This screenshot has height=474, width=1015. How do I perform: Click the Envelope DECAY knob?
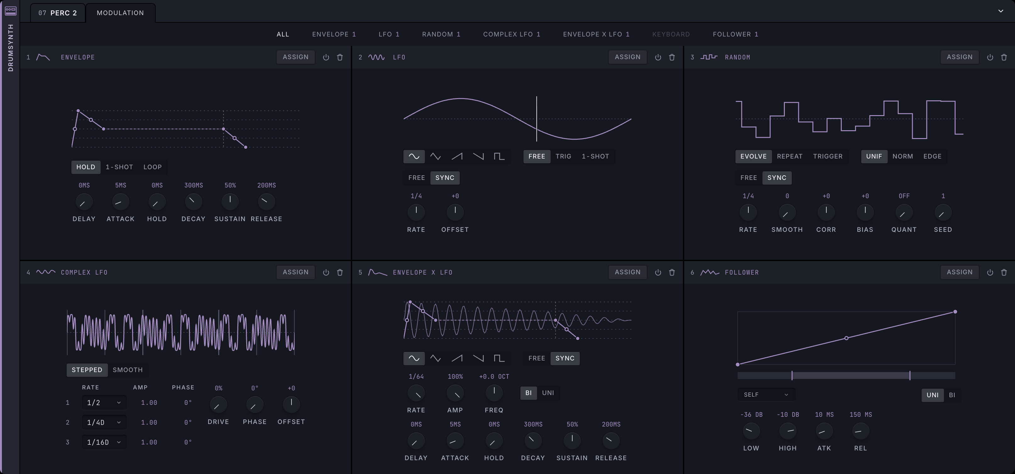(x=193, y=202)
